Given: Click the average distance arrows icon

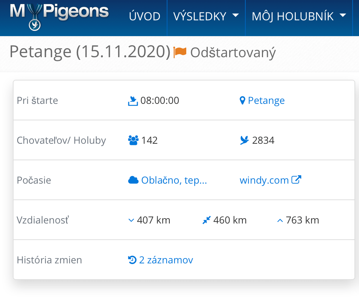Looking at the screenshot, I should pyautogui.click(x=207, y=220).
